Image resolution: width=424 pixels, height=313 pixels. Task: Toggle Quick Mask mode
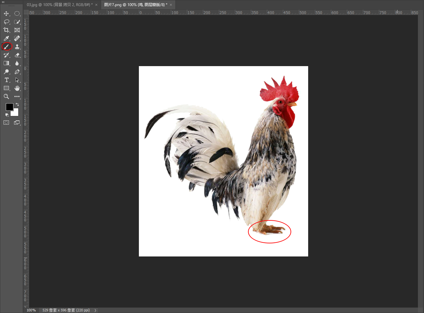click(6, 122)
